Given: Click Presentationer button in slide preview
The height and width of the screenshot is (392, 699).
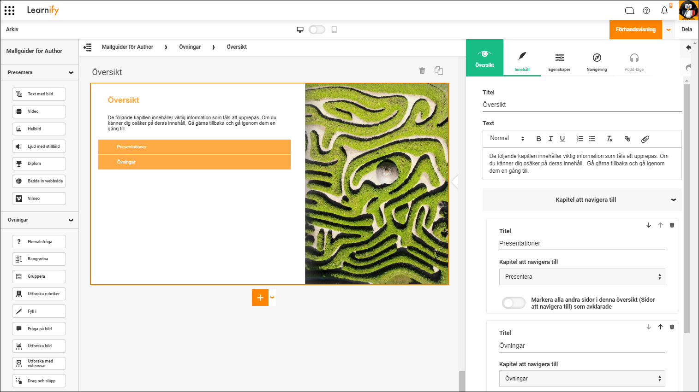Looking at the screenshot, I should pyautogui.click(x=194, y=147).
